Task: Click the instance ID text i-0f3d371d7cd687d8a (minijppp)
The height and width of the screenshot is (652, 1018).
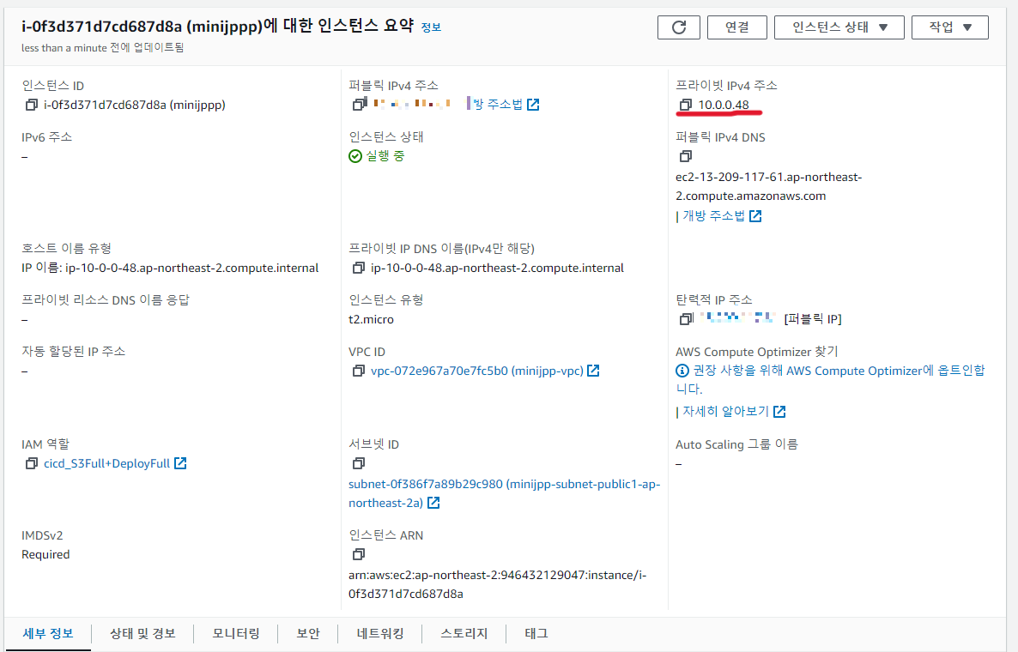Action: (135, 105)
